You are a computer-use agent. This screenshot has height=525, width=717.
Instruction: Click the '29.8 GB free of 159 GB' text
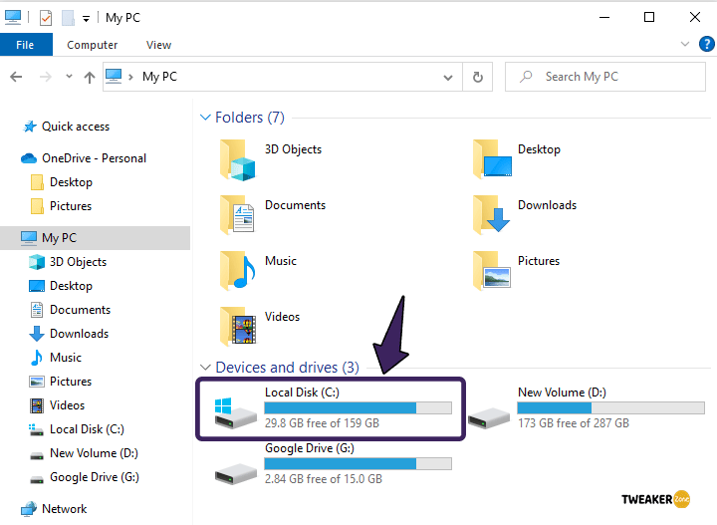pyautogui.click(x=322, y=423)
